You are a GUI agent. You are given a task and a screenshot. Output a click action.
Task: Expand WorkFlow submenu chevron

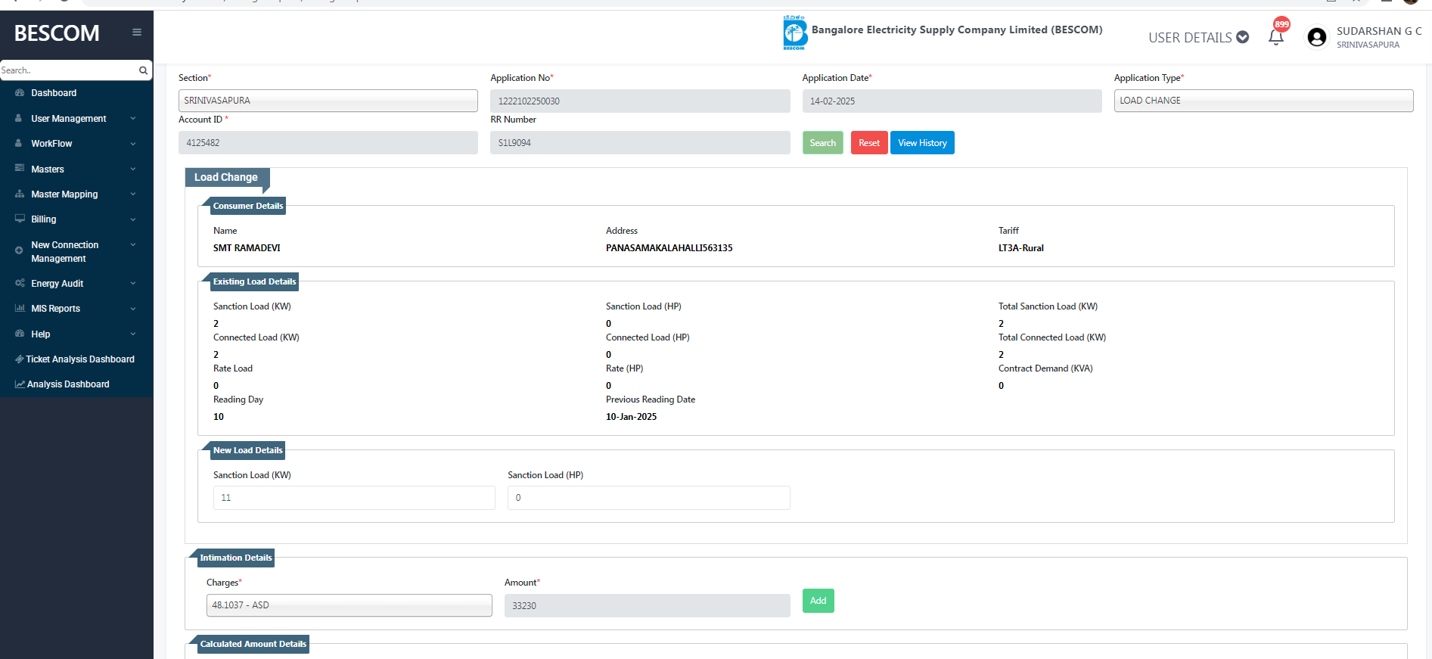(133, 144)
